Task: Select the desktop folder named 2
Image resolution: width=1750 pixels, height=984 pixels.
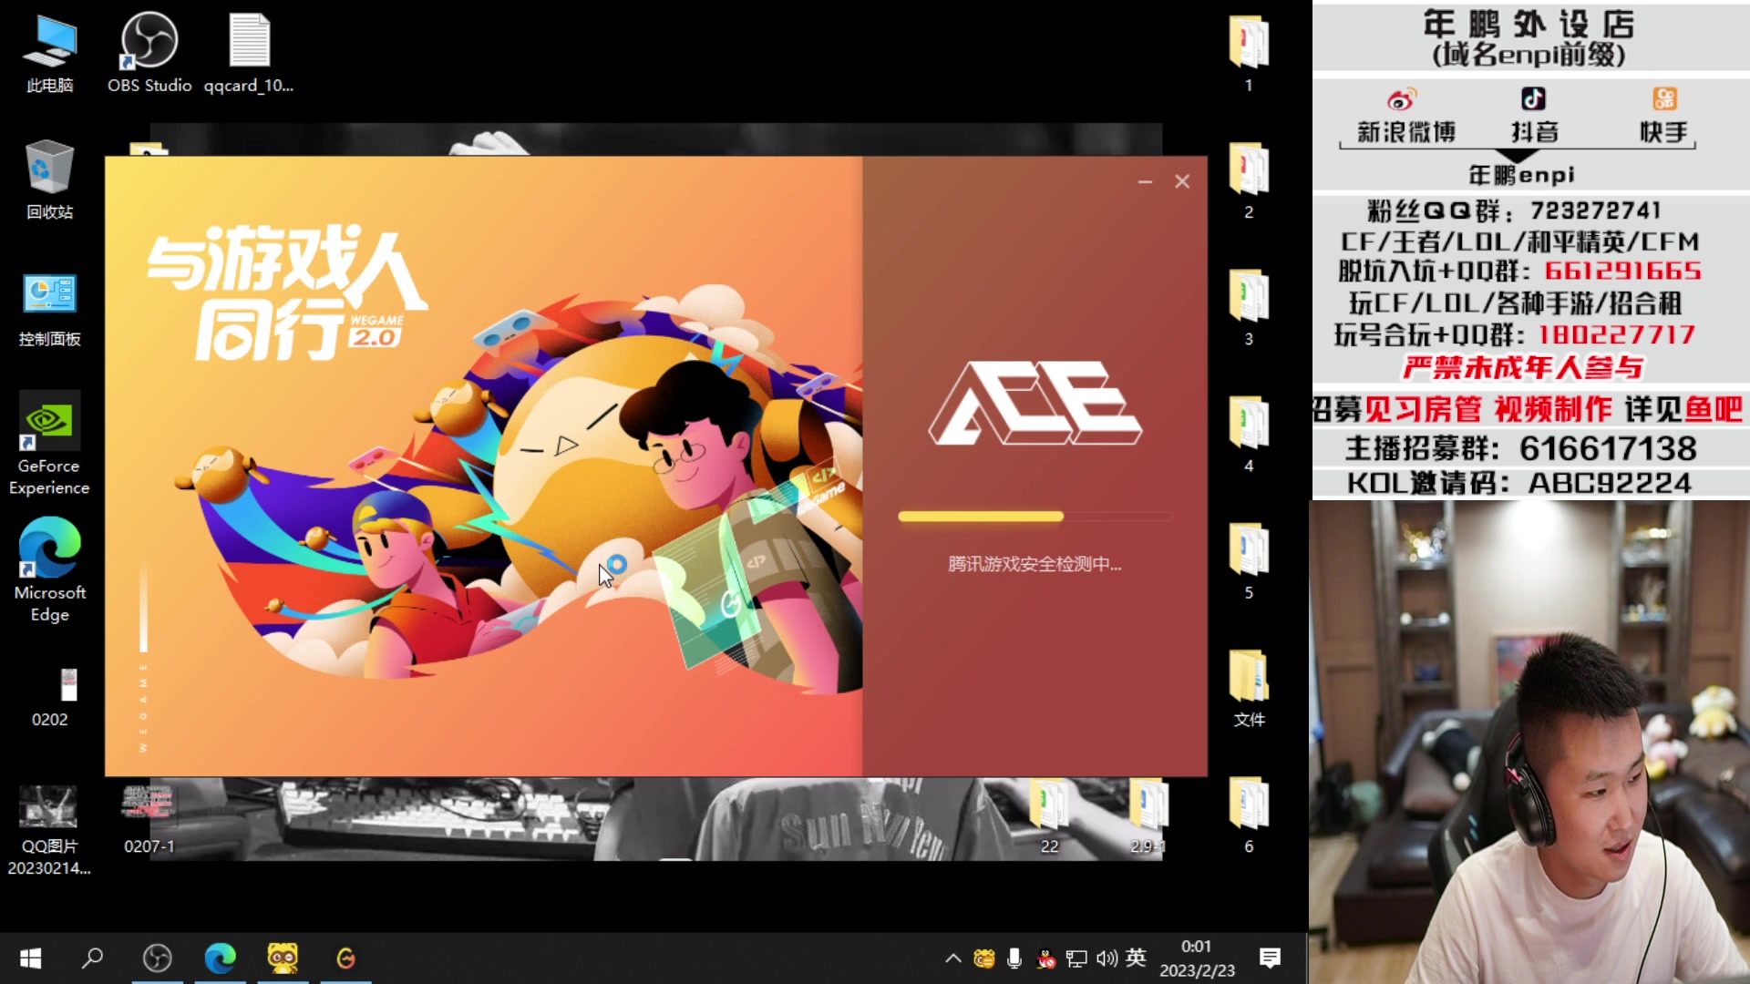Action: coord(1249,180)
